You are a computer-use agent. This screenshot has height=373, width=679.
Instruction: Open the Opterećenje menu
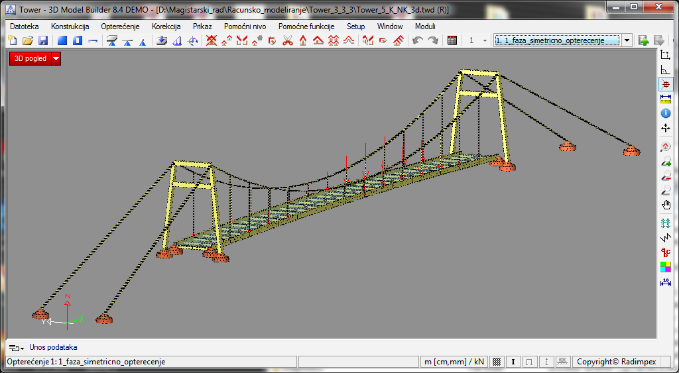coord(120,27)
